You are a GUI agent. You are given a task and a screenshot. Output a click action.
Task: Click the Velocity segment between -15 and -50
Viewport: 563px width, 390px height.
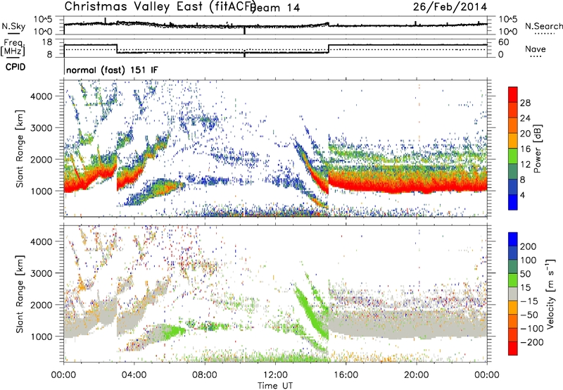coord(513,308)
